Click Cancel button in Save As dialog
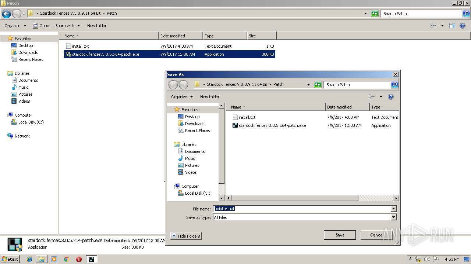Screen dimensions: 471x264 click(x=376, y=235)
